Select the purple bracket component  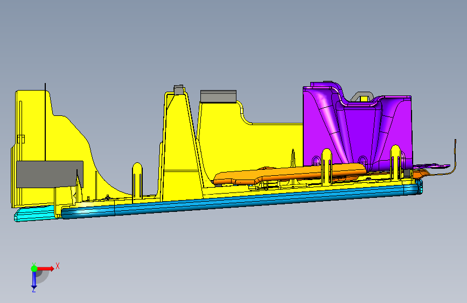pyautogui.click(x=358, y=128)
